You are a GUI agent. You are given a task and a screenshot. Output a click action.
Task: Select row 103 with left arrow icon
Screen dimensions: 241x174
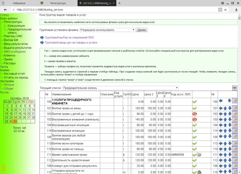[220, 120]
